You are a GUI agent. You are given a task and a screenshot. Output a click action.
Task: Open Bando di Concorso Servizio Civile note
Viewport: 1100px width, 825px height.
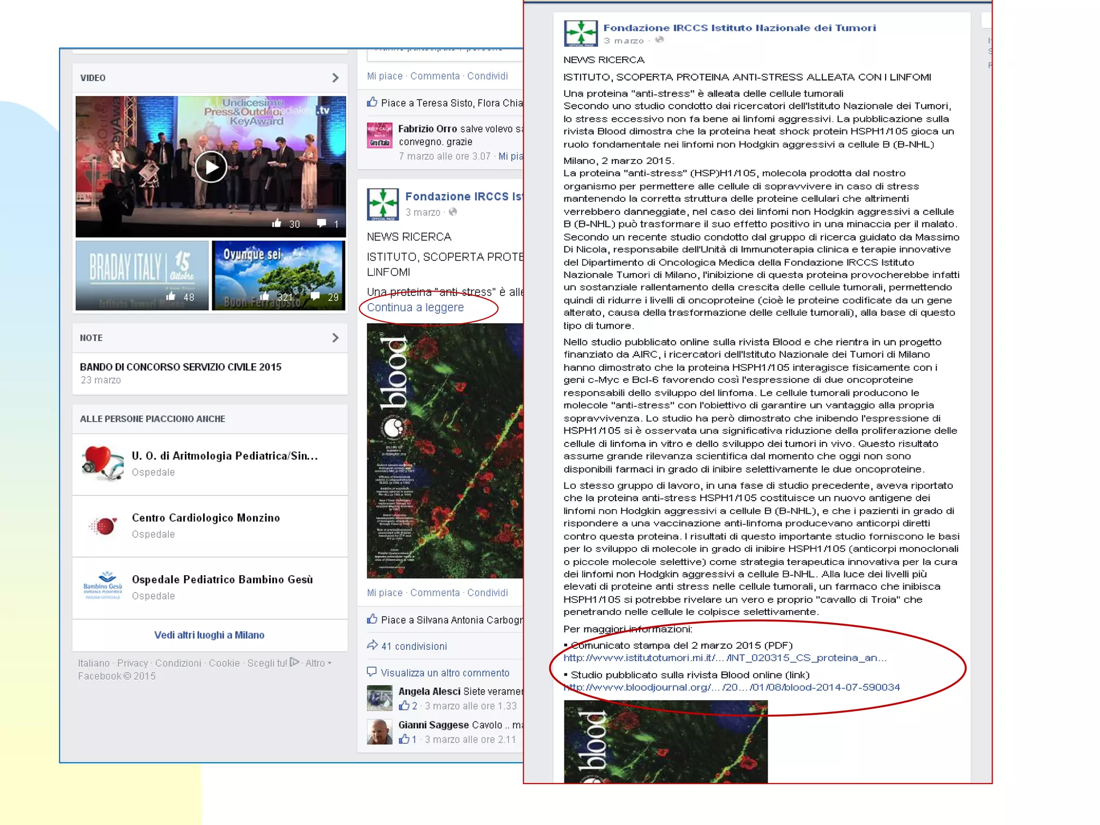click(180, 367)
